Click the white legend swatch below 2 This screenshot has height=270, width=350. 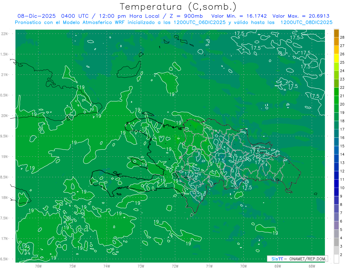pyautogui.click(x=336, y=259)
